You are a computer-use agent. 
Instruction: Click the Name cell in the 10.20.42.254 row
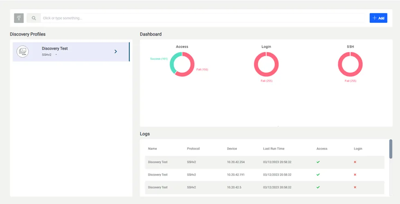click(158, 162)
